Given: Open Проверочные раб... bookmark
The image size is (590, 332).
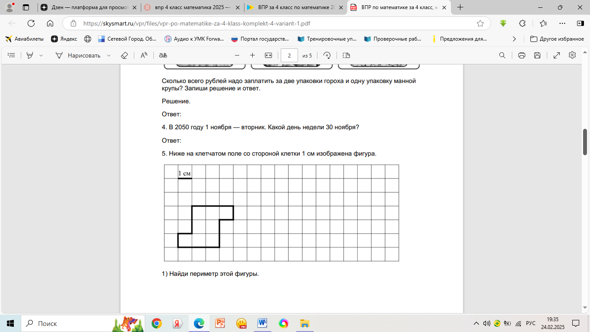Looking at the screenshot, I should 393,39.
